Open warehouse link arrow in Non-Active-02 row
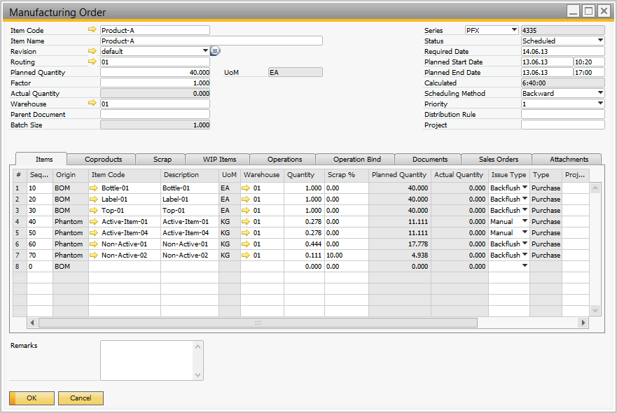 tap(246, 255)
